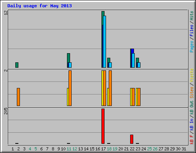Click day label "28" on the x-axis

tap(167, 149)
